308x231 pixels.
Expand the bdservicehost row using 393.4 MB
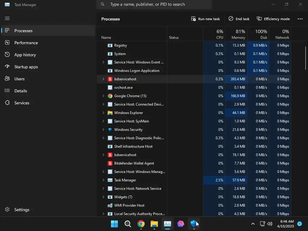[103, 79]
